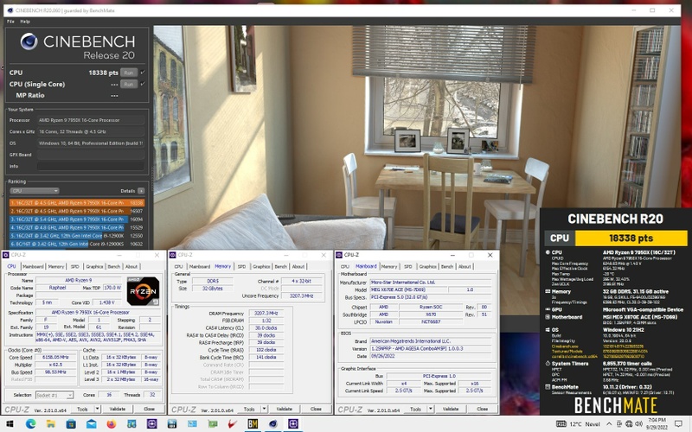Open Microsoft Store taskbar icon
This screenshot has height=432, width=692.
[x=71, y=424]
